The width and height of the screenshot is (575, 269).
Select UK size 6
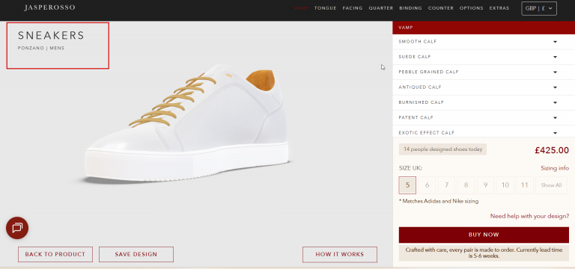pyautogui.click(x=427, y=185)
